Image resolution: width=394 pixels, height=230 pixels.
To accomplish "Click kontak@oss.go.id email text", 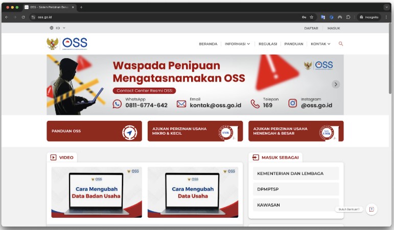I will tap(215, 106).
